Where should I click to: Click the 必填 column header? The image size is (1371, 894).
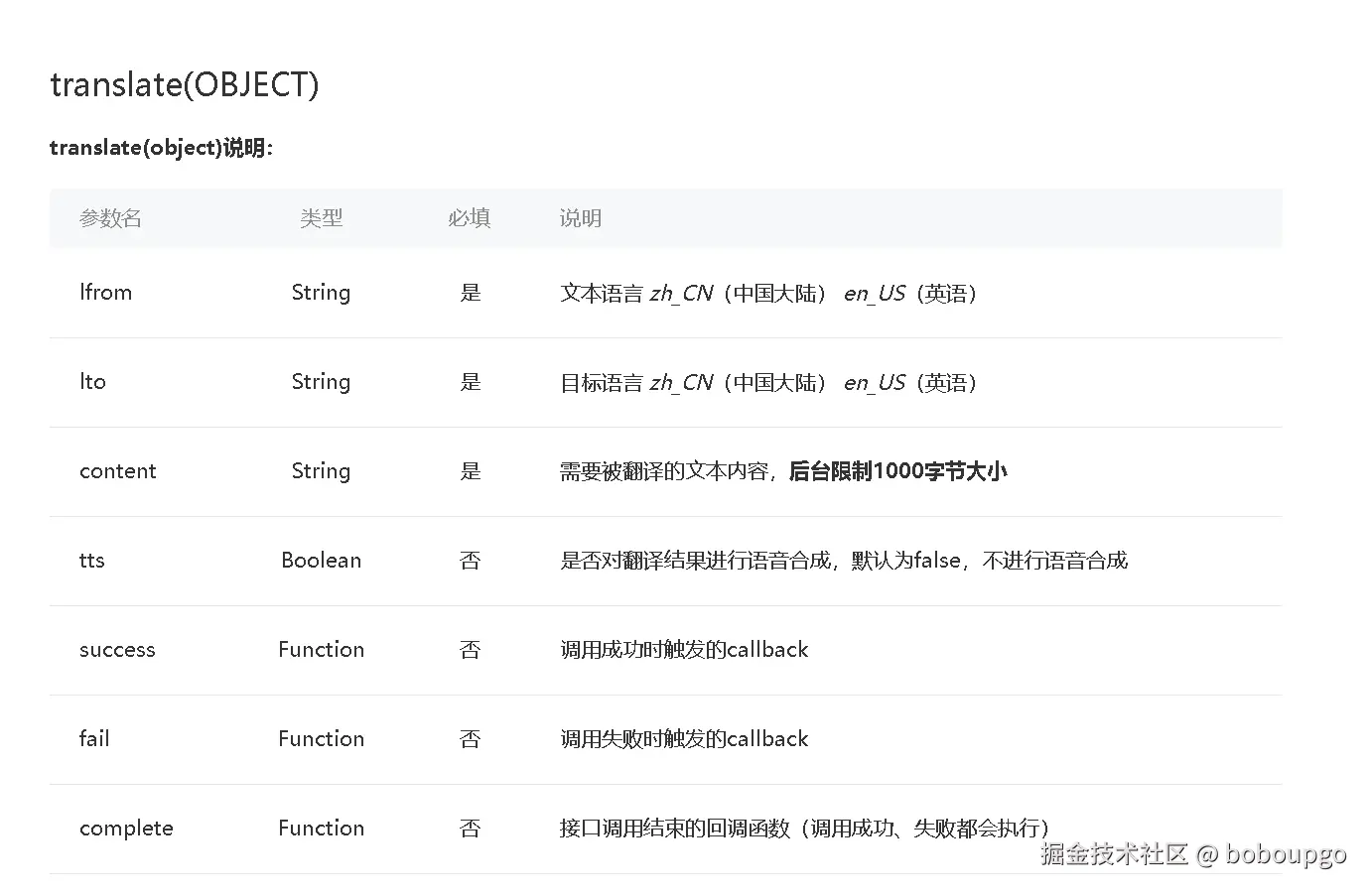coord(470,218)
